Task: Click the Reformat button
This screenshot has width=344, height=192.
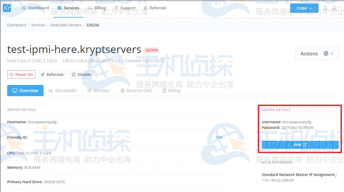Action: pos(52,75)
